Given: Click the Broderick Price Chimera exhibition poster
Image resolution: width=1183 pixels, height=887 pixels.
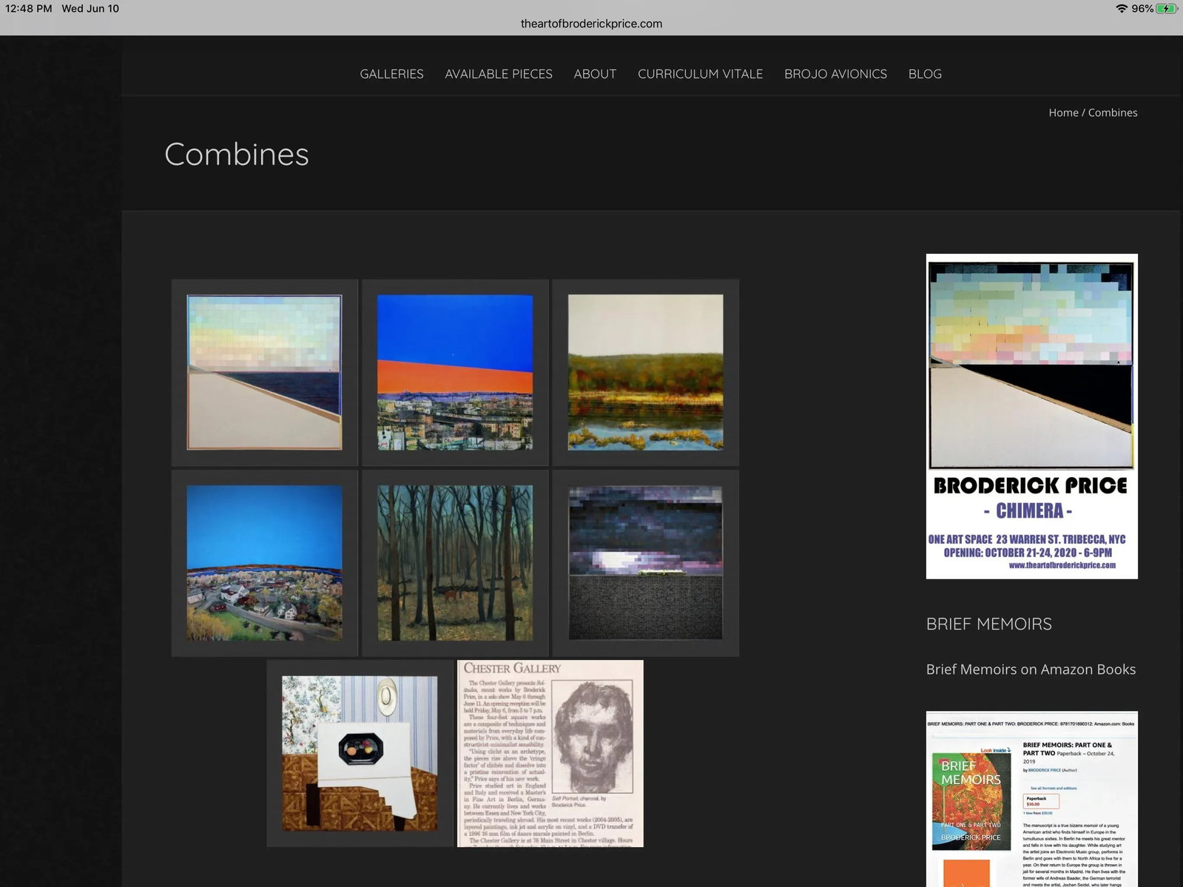Looking at the screenshot, I should [1032, 416].
